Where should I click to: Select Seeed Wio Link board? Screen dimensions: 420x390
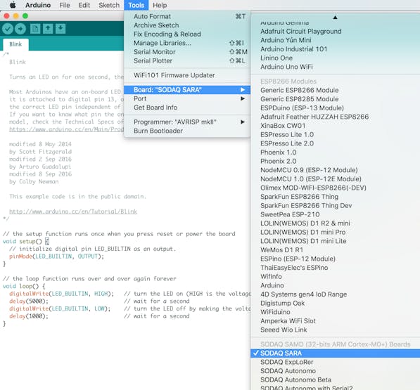pyautogui.click(x=336, y=330)
